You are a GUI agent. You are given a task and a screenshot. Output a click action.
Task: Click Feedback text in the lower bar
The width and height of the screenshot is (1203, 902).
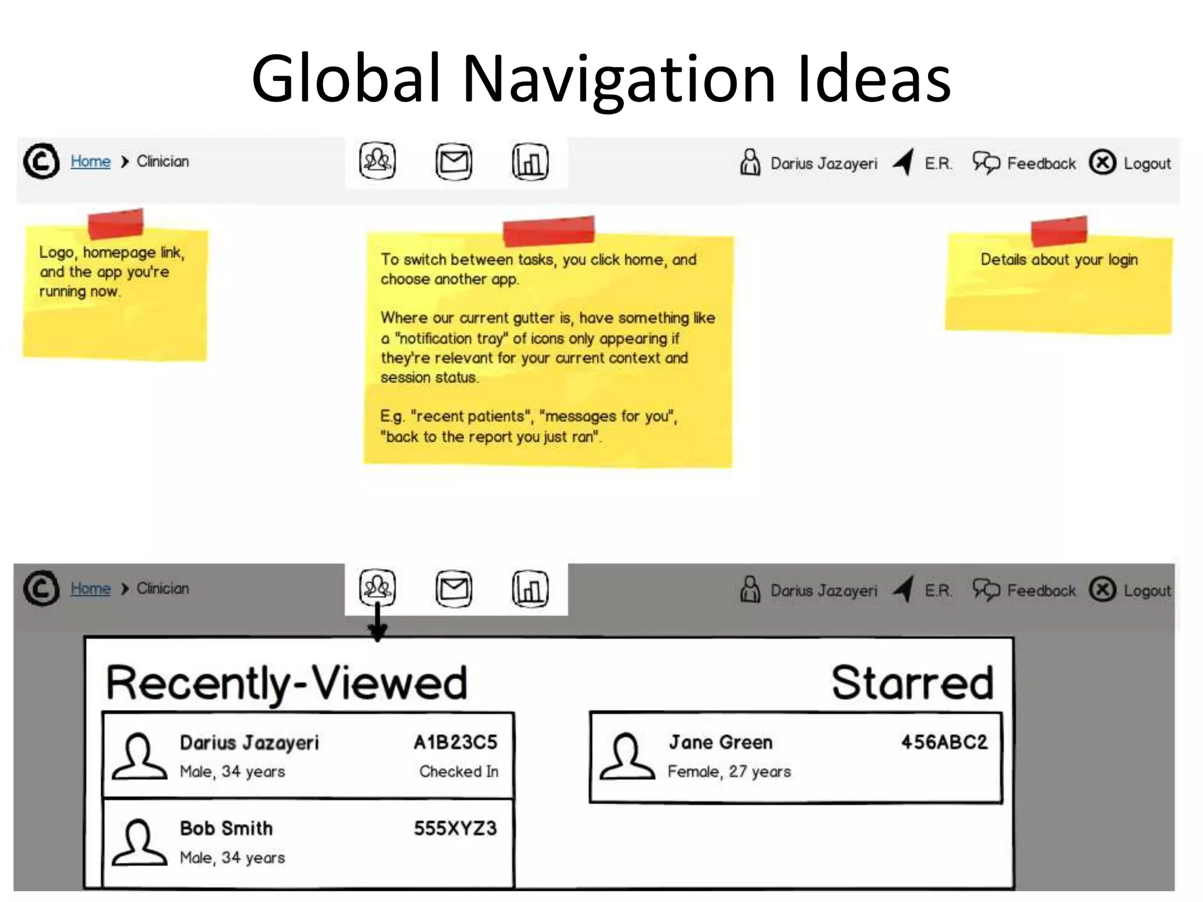pos(1041,590)
